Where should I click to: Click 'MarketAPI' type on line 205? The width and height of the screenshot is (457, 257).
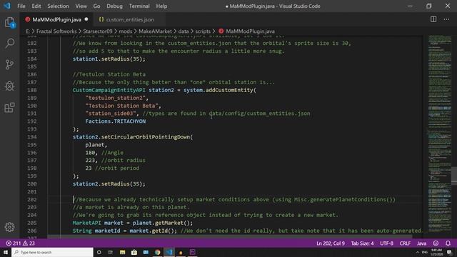coord(86,223)
